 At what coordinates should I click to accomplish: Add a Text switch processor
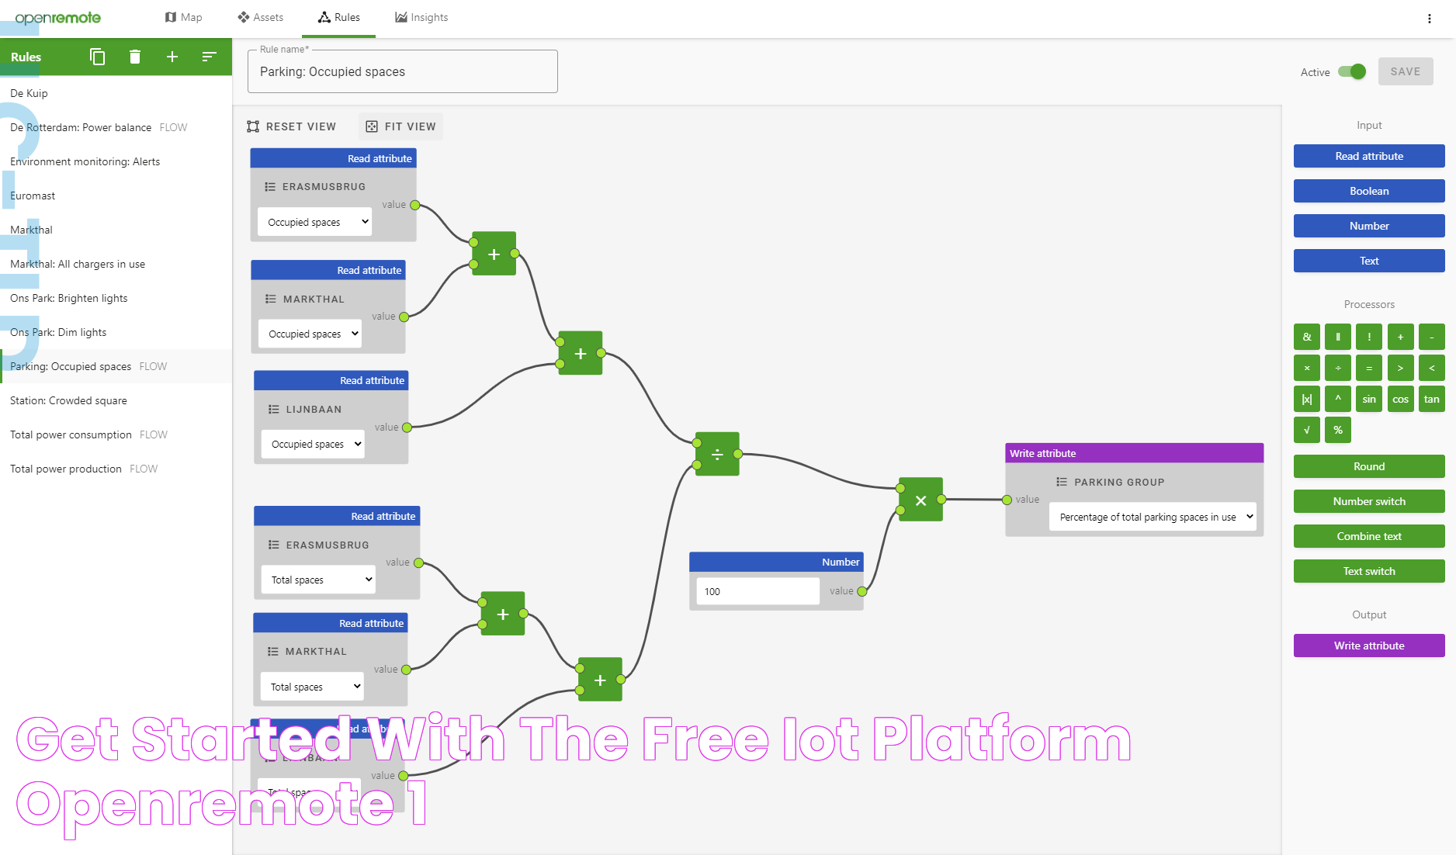pyautogui.click(x=1369, y=571)
